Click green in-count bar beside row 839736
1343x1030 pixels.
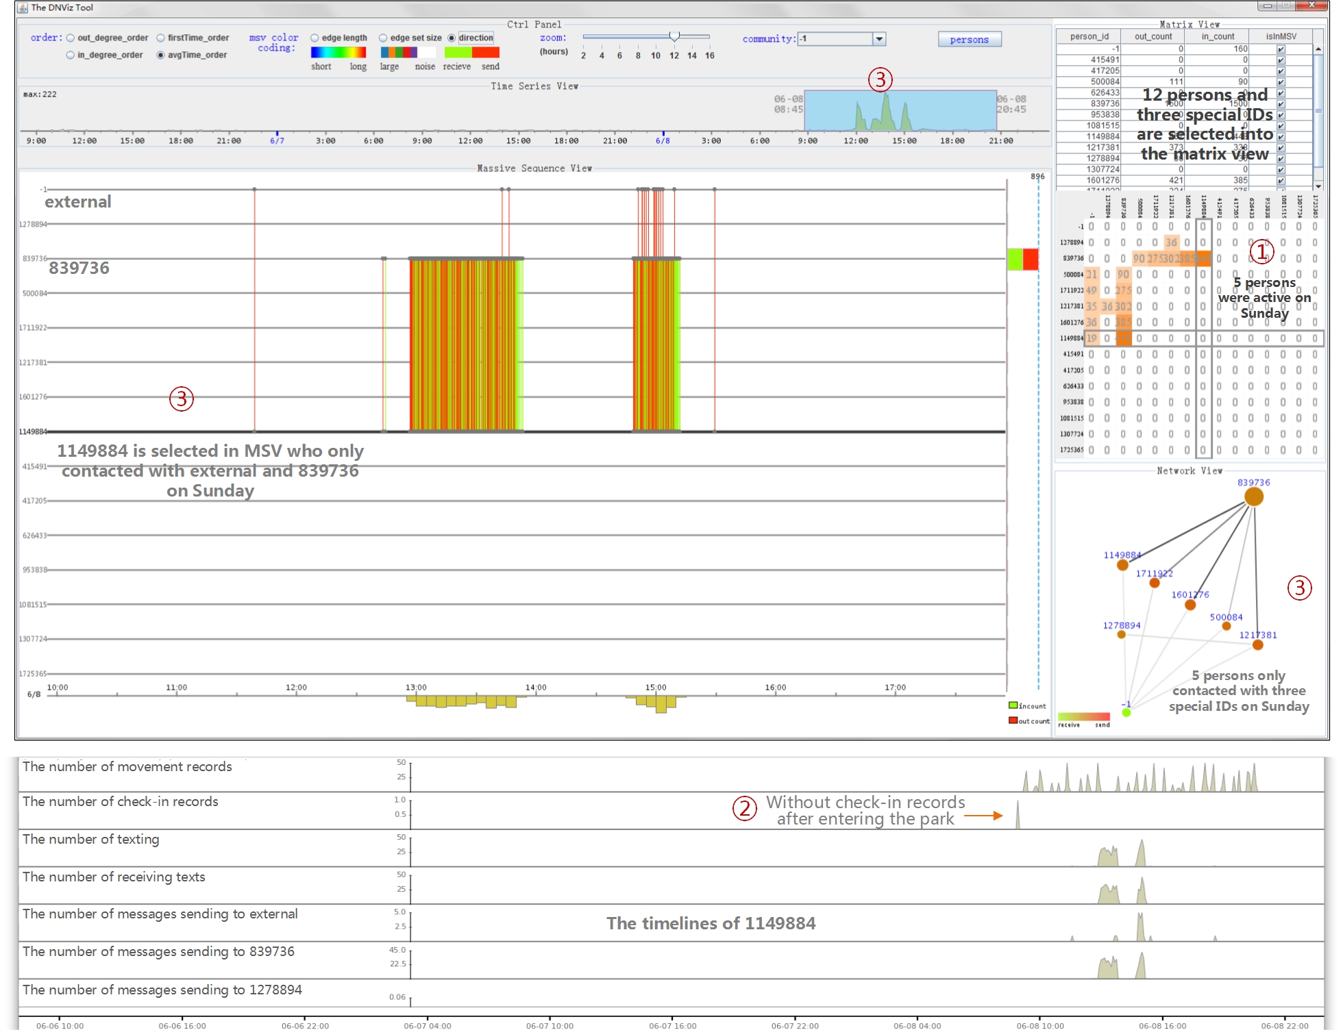coord(1015,260)
